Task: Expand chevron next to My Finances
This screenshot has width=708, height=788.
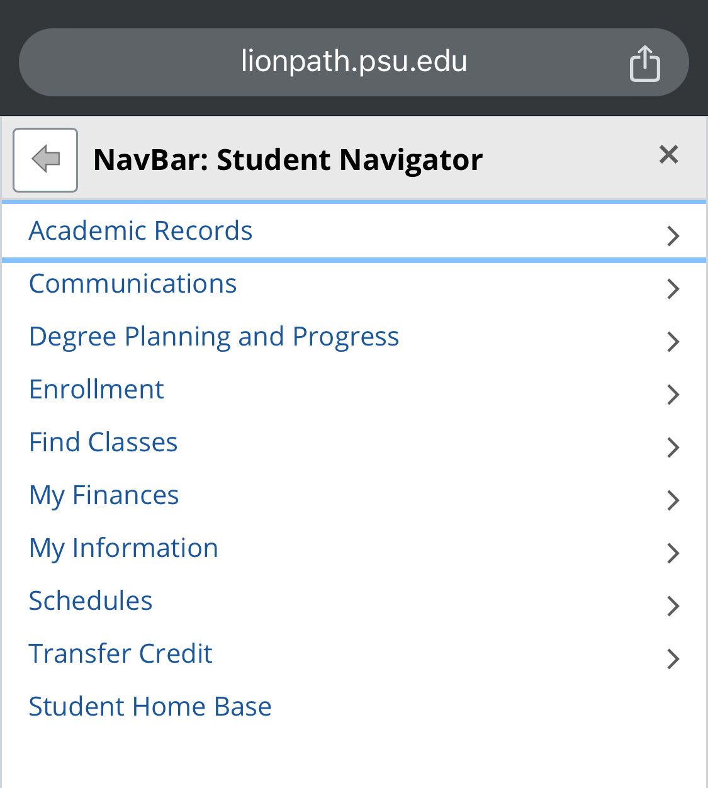Action: pos(673,500)
